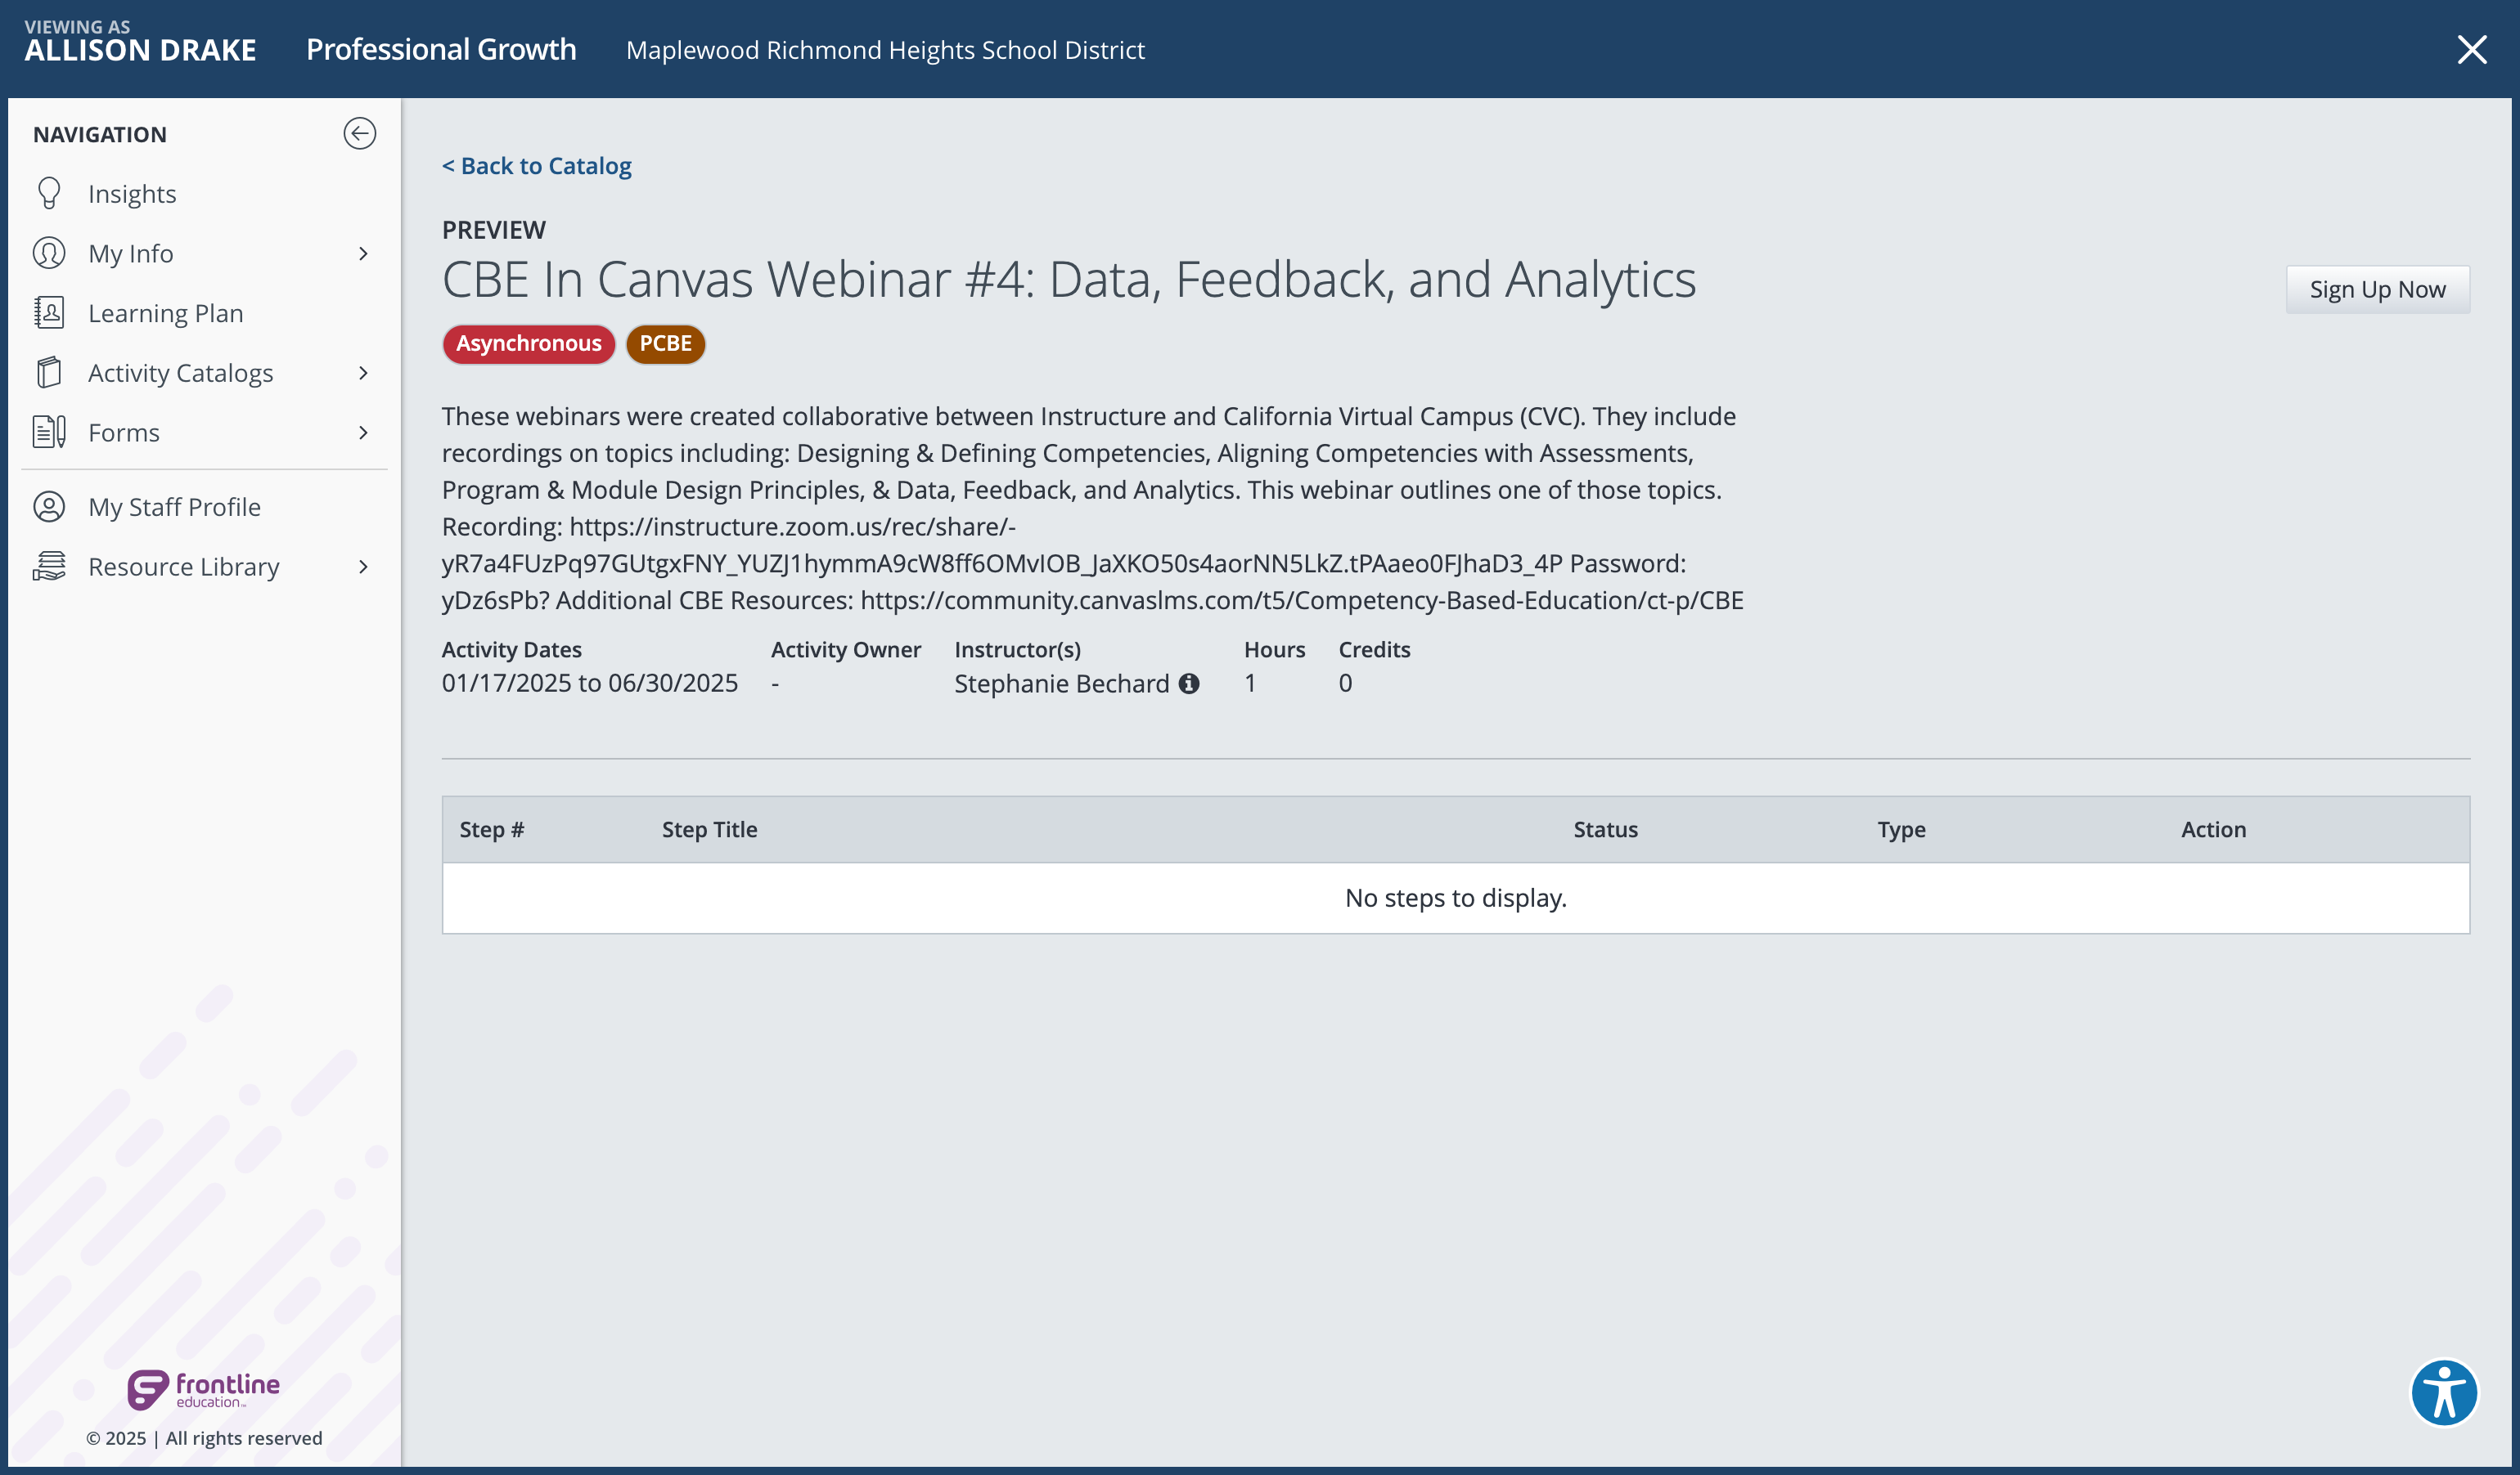
Task: Click the Step Title column header
Action: (x=709, y=829)
